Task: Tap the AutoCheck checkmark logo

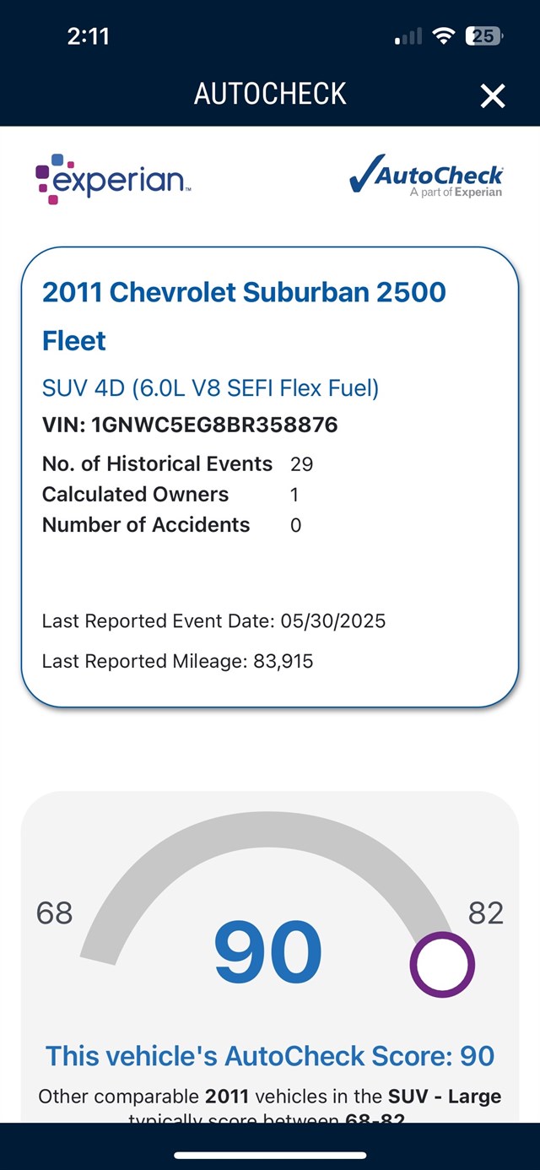Action: click(x=426, y=177)
